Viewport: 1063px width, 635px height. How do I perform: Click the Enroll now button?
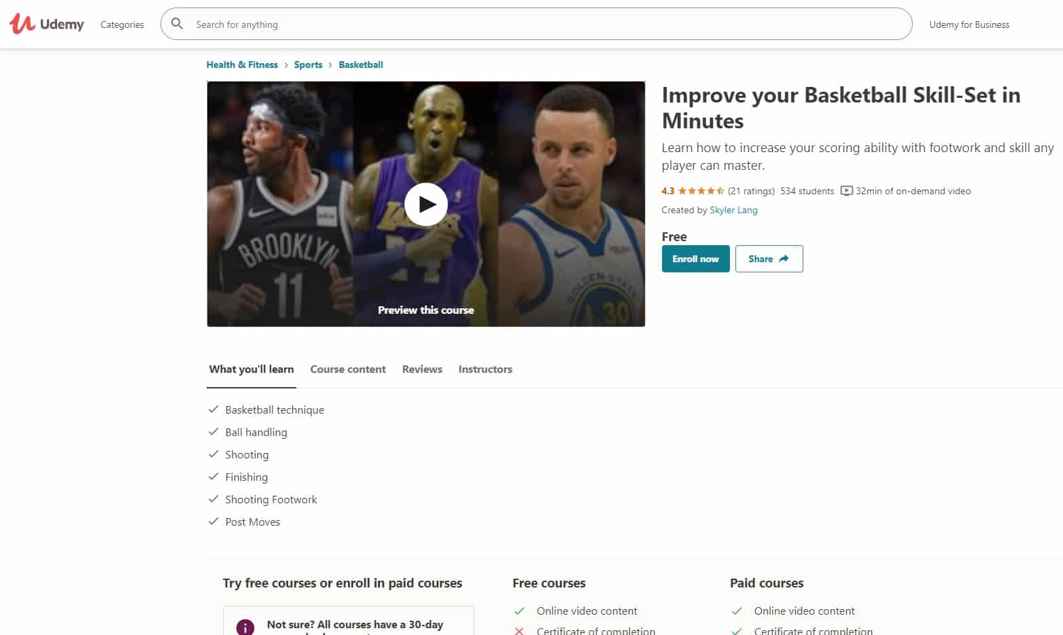[x=696, y=259]
